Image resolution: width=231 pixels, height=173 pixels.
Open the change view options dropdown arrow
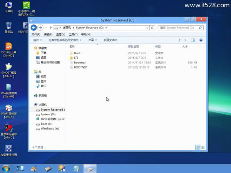click(x=186, y=40)
